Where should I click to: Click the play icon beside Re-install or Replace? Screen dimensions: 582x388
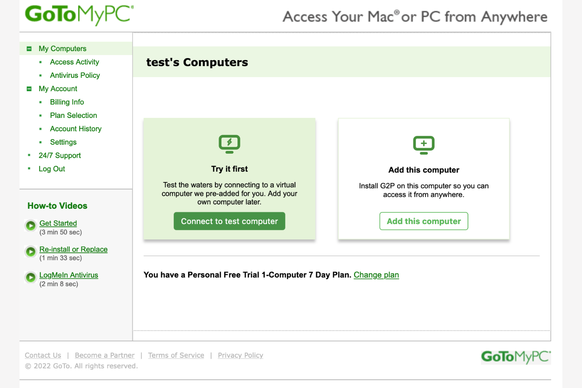[x=31, y=252]
